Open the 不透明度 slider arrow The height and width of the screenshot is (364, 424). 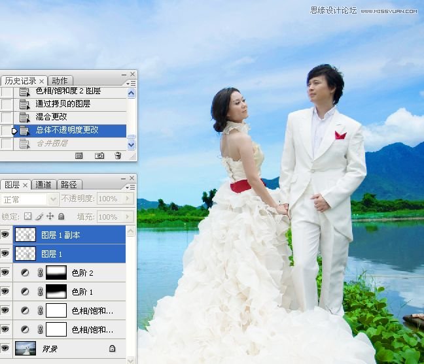pos(128,199)
